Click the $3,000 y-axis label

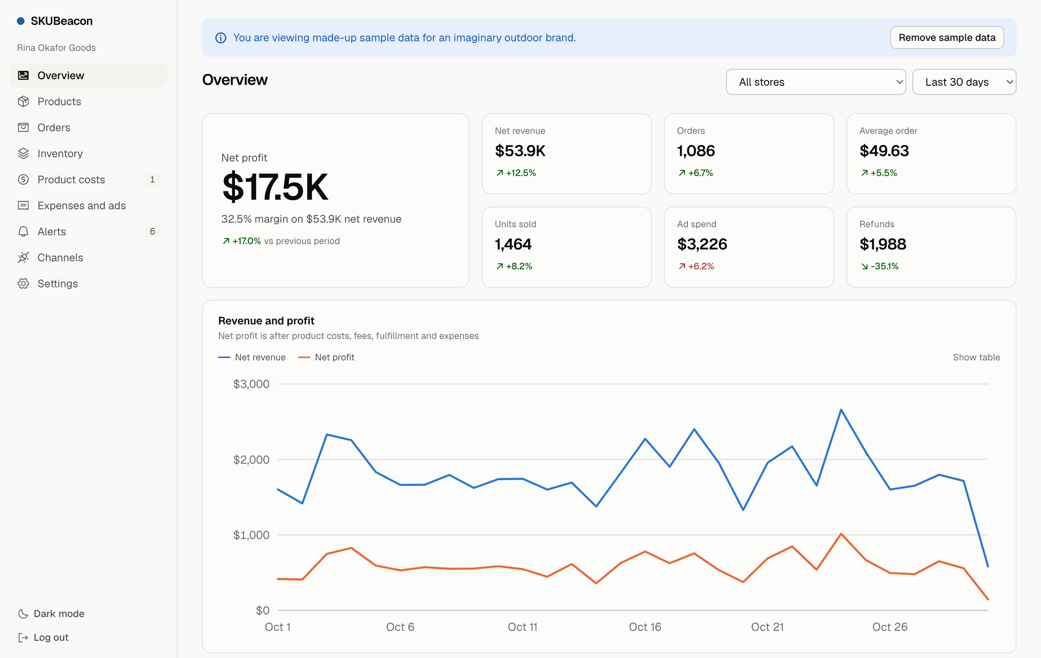click(251, 384)
